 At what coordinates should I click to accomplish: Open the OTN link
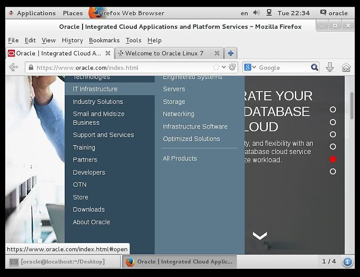[80, 185]
